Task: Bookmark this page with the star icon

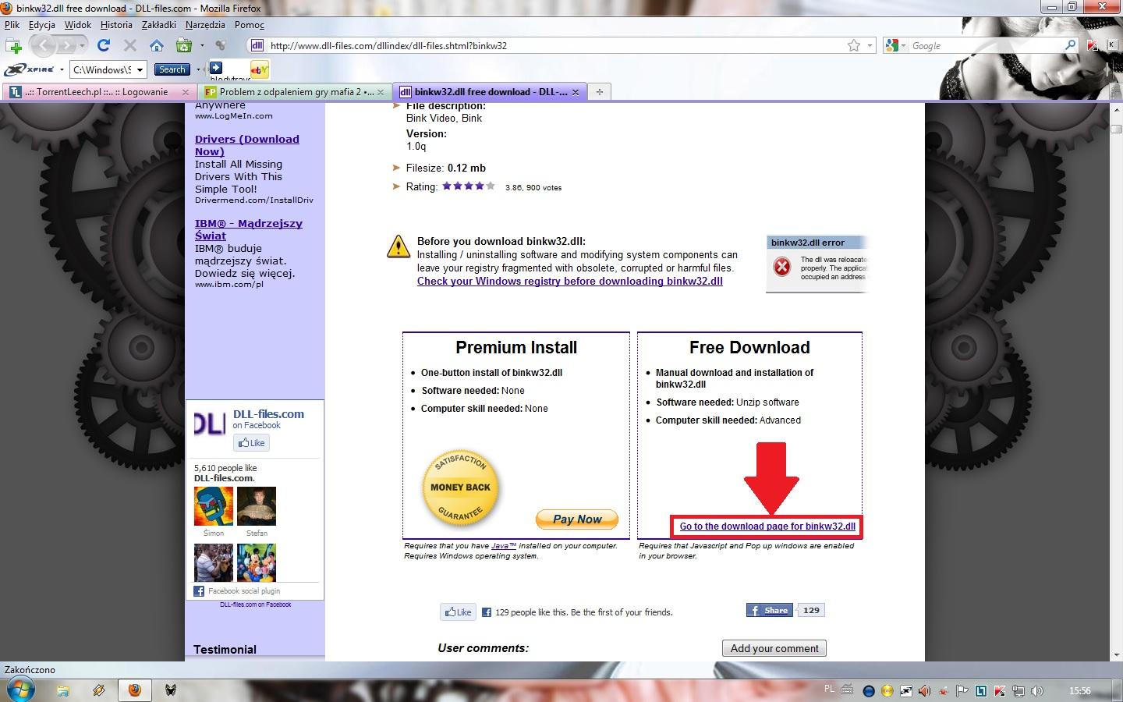Action: click(x=854, y=45)
